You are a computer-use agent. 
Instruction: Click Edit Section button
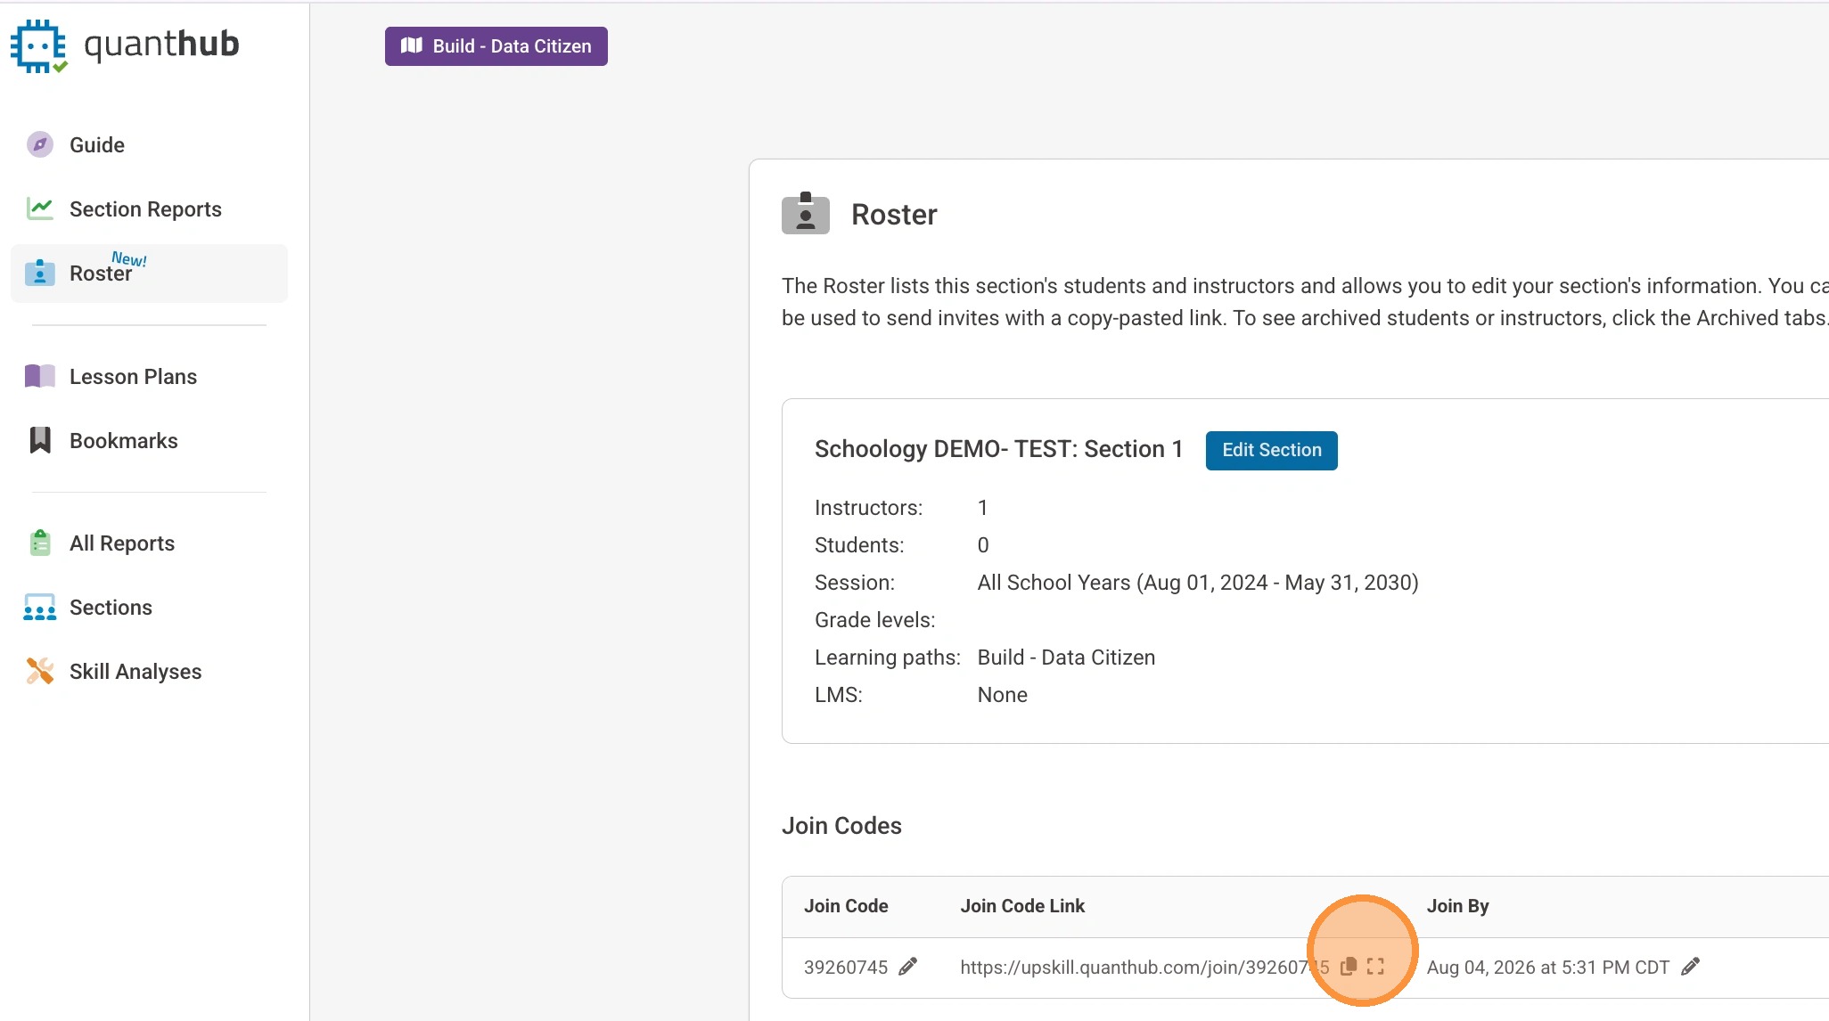click(1271, 450)
